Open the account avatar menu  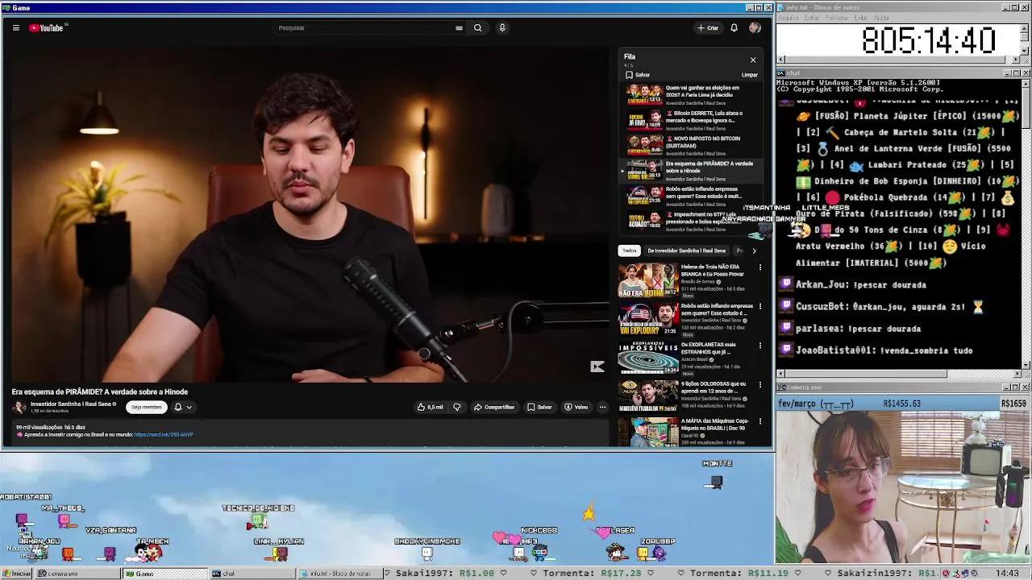pyautogui.click(x=755, y=27)
